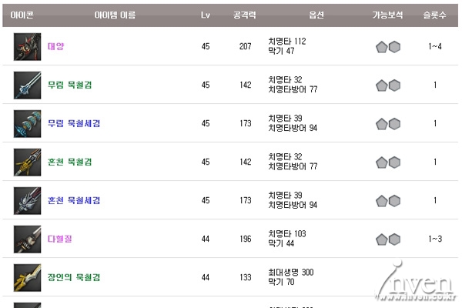Open the 무림 묵철세검 item link

[x=74, y=123]
